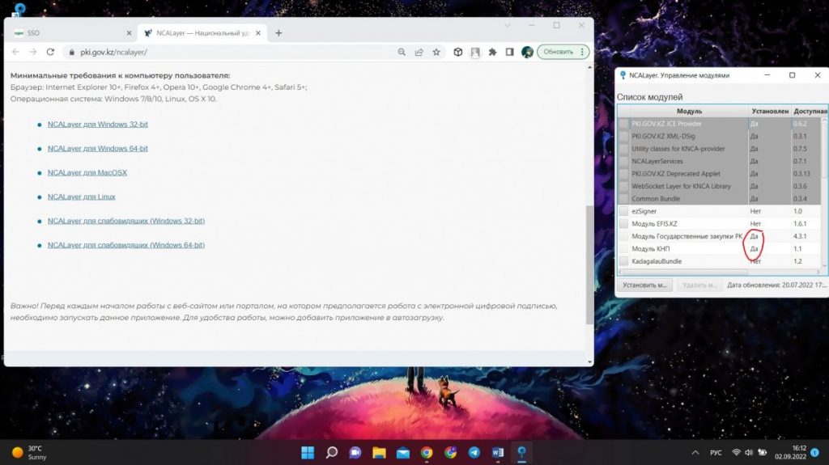Tick the Модуль КНП checkbox
Screen dimensions: 829x465
tap(624, 248)
